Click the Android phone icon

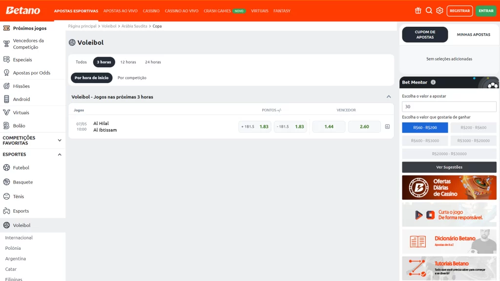[6, 99]
